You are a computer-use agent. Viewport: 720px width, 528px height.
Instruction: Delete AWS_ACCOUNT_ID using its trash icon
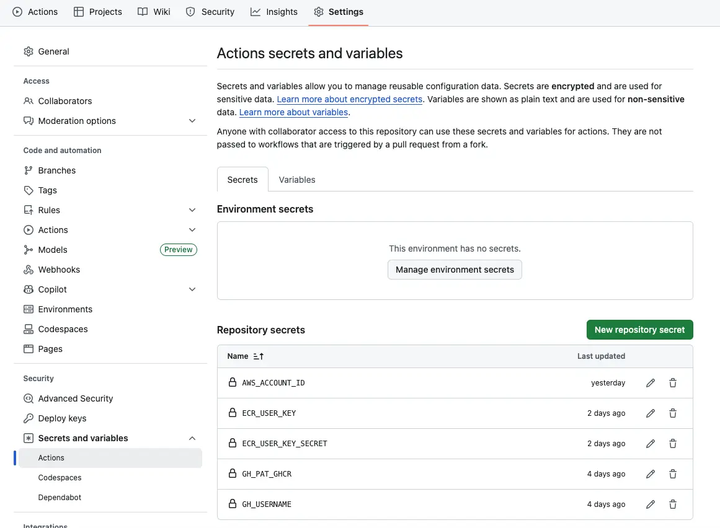[672, 383]
